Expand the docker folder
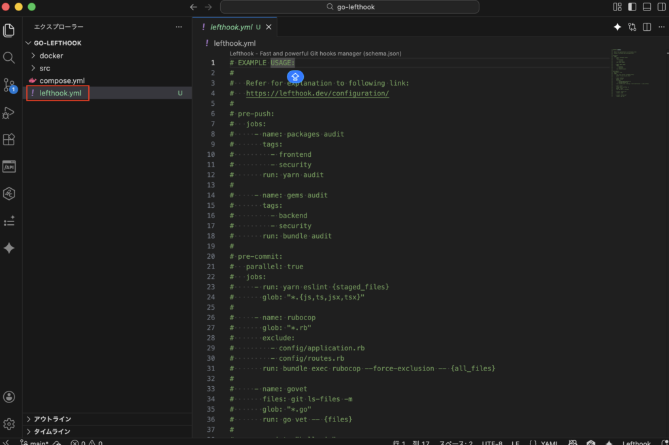 51,56
